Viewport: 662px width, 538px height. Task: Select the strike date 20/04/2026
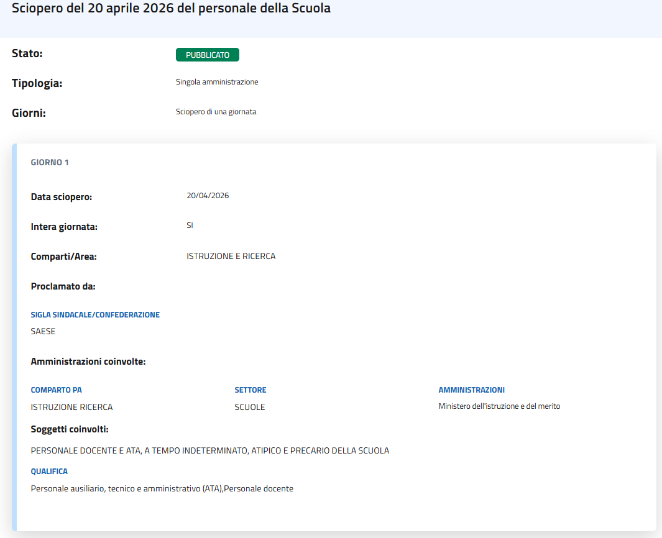pyautogui.click(x=208, y=196)
